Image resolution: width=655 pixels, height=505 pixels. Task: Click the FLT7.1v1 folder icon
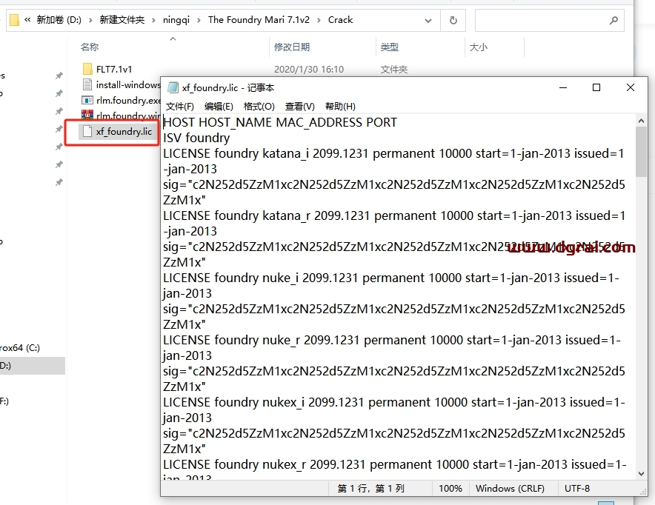pyautogui.click(x=87, y=69)
